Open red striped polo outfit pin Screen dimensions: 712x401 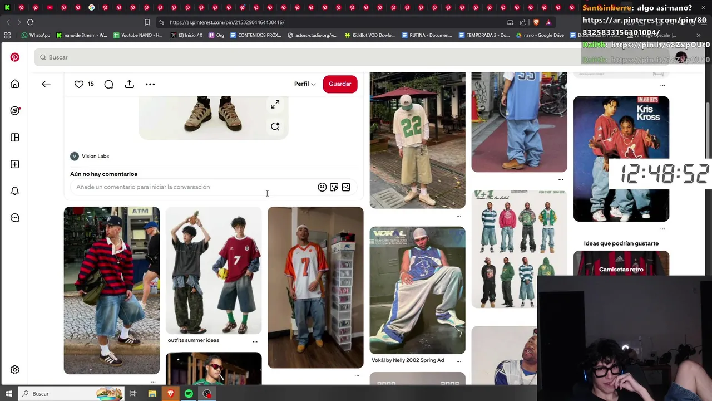pos(111,290)
